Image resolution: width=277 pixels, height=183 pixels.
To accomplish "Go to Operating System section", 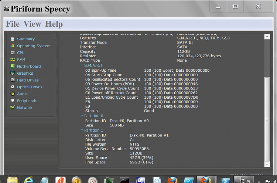I will tap(34, 46).
